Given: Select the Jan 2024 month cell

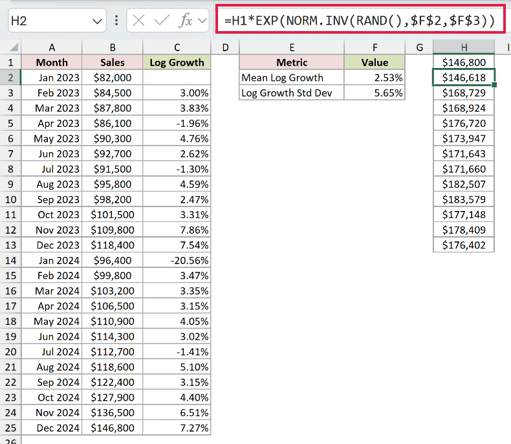Looking at the screenshot, I should pyautogui.click(x=52, y=260).
